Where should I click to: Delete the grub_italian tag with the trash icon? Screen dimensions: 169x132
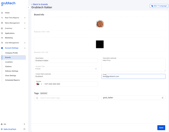coord(162,98)
